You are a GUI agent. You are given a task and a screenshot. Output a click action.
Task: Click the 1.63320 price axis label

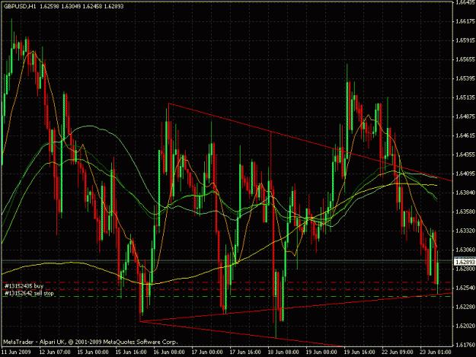tap(465, 231)
